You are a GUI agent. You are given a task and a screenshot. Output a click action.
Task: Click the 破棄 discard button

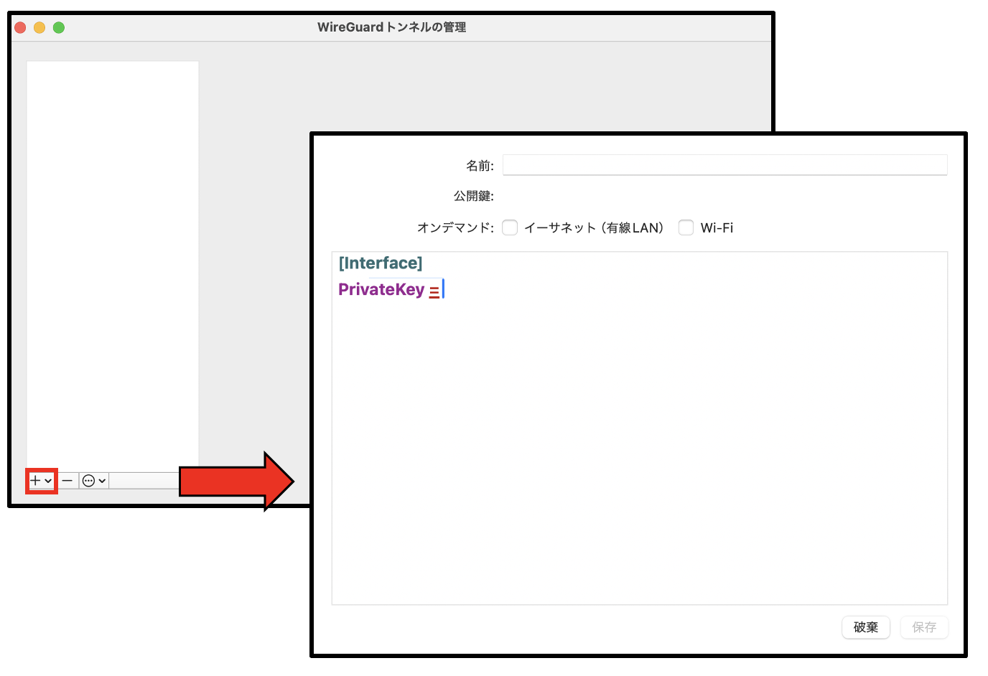point(865,626)
